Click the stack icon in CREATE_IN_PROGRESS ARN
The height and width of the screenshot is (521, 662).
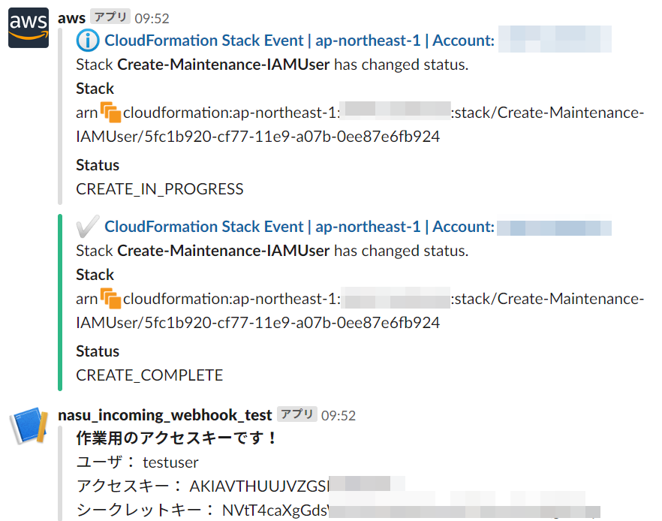click(110, 113)
